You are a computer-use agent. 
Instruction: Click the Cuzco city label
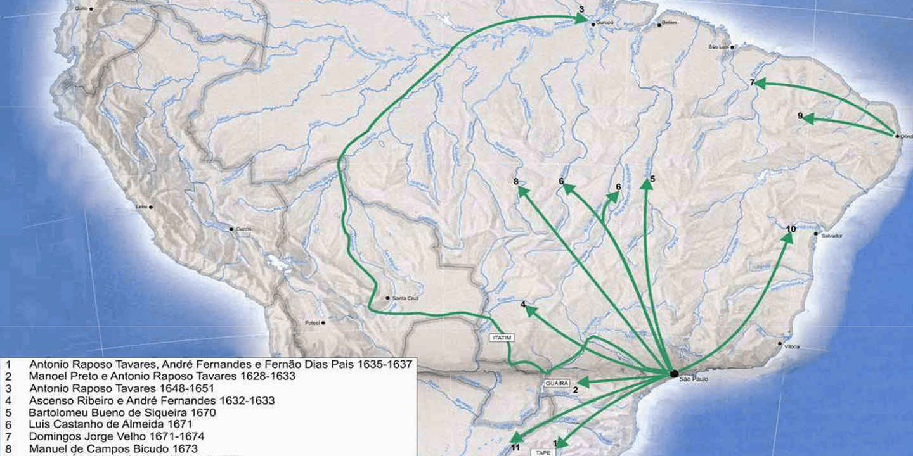(245, 229)
